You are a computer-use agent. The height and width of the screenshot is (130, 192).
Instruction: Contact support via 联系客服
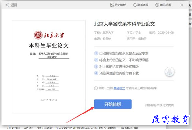(x=141, y=5)
